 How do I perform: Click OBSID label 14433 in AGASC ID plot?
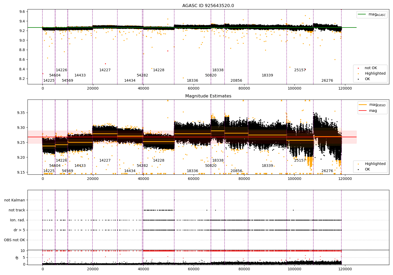pos(80,75)
